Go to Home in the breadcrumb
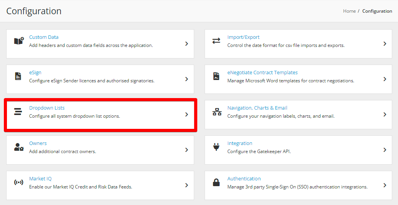Image resolution: width=398 pixels, height=205 pixels. click(349, 11)
